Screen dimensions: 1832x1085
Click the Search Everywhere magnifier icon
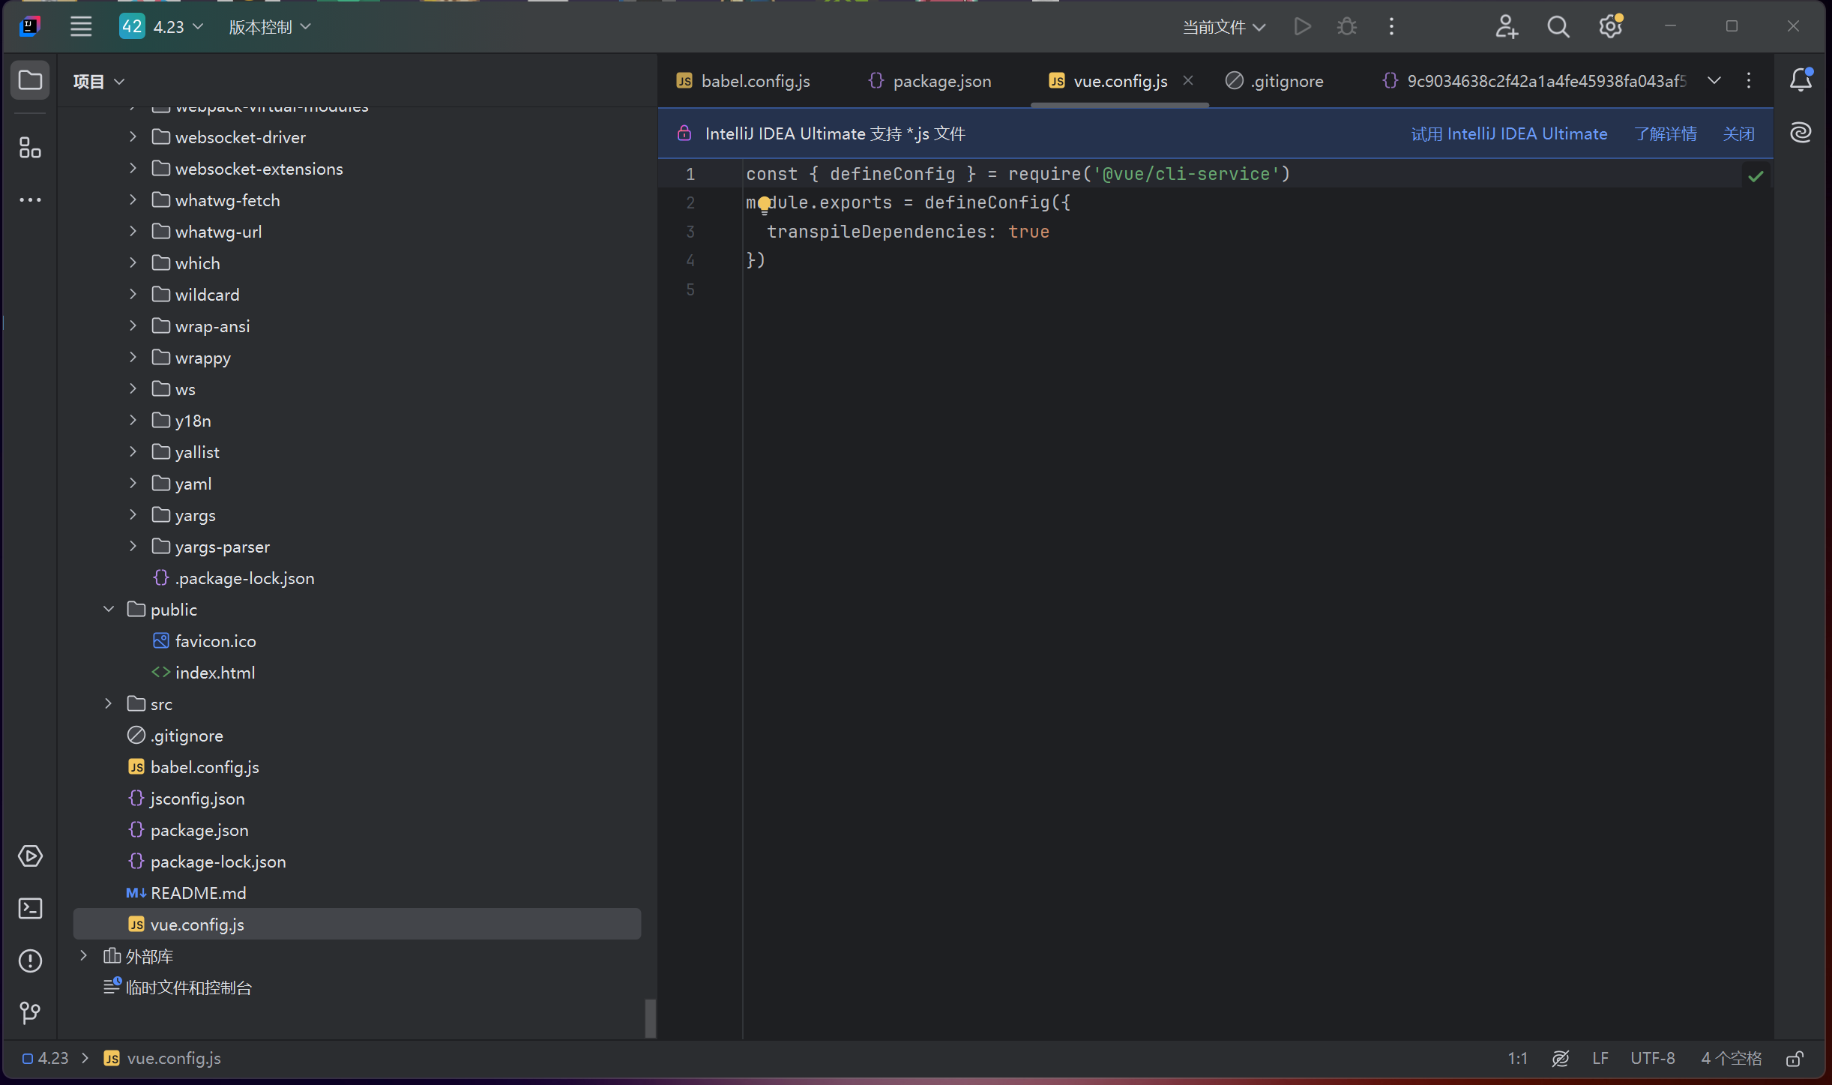pyautogui.click(x=1558, y=27)
